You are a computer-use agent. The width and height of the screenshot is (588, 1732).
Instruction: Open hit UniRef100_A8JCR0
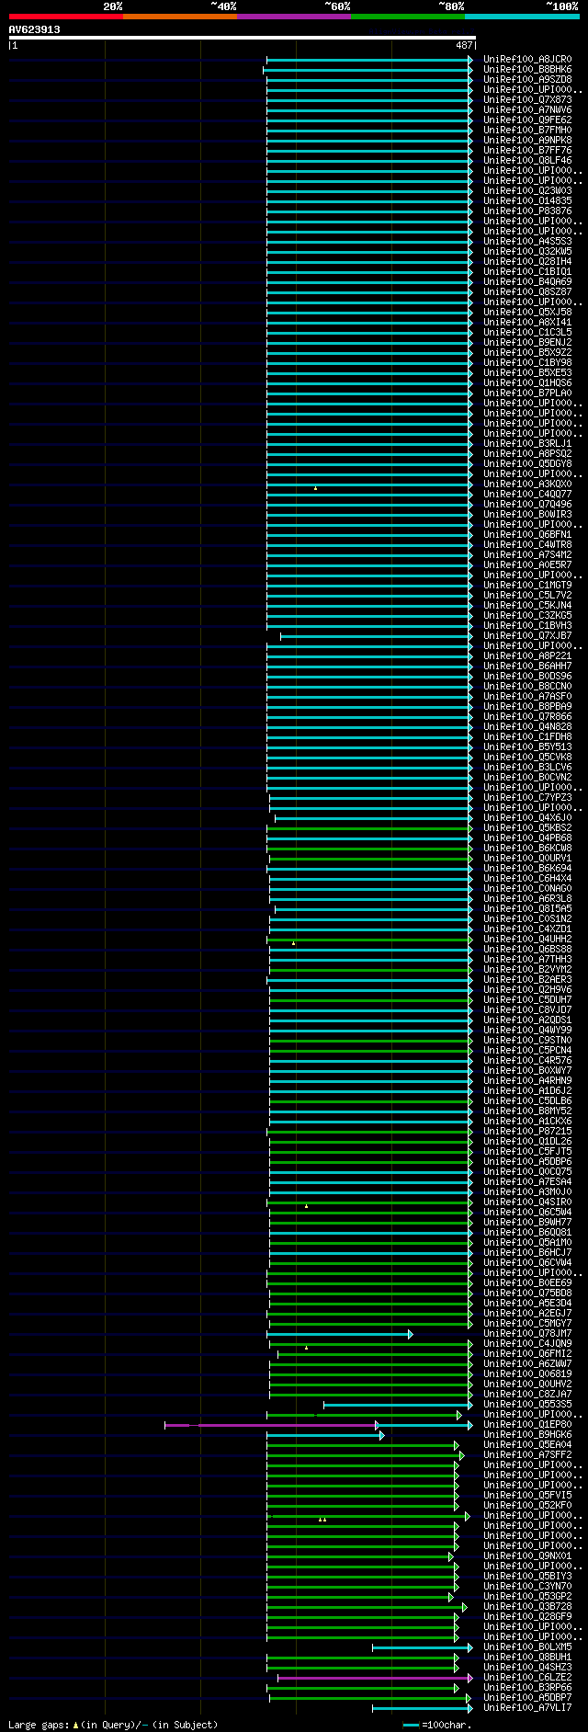tap(527, 60)
